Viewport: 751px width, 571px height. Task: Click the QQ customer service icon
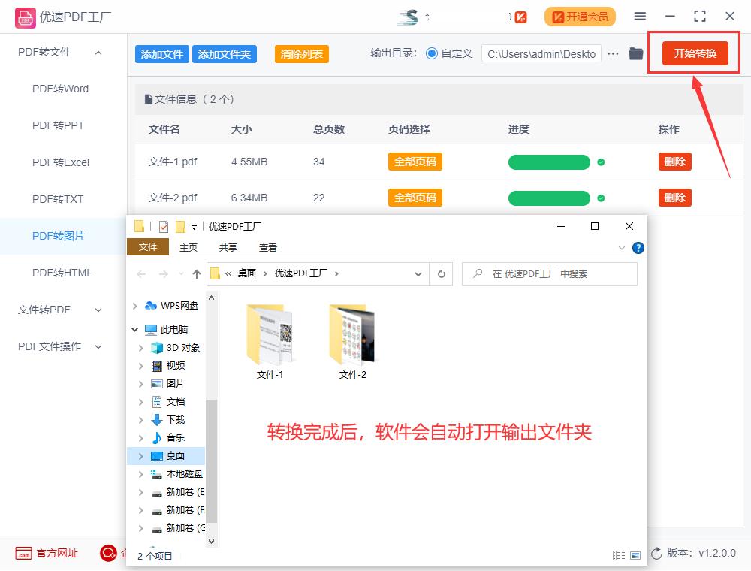(108, 554)
